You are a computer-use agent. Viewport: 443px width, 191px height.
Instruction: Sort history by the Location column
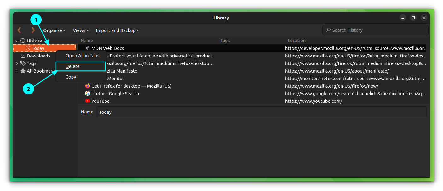[296, 40]
